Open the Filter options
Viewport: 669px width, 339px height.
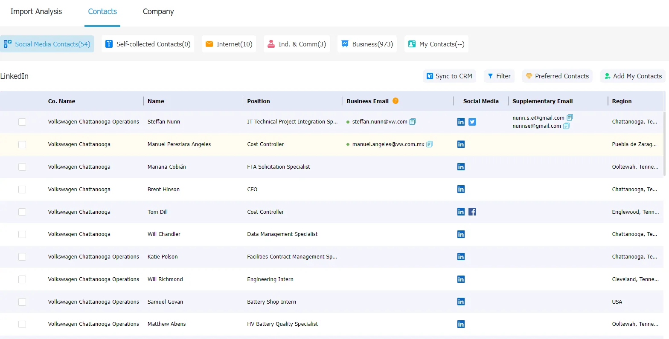499,76
